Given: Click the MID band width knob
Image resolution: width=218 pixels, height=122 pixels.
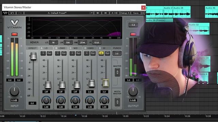Looking at the screenshot, I should tap(75, 101).
